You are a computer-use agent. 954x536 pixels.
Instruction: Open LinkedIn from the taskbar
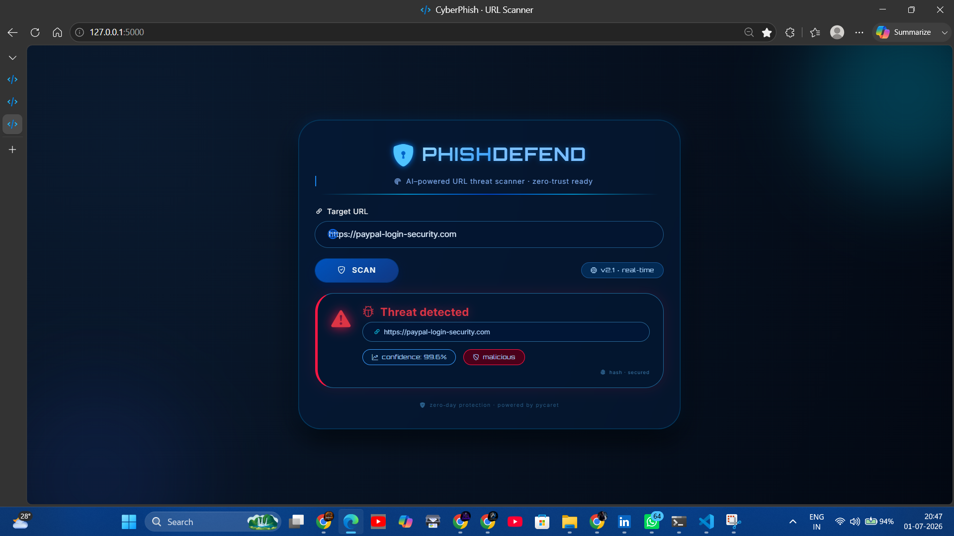[624, 522]
